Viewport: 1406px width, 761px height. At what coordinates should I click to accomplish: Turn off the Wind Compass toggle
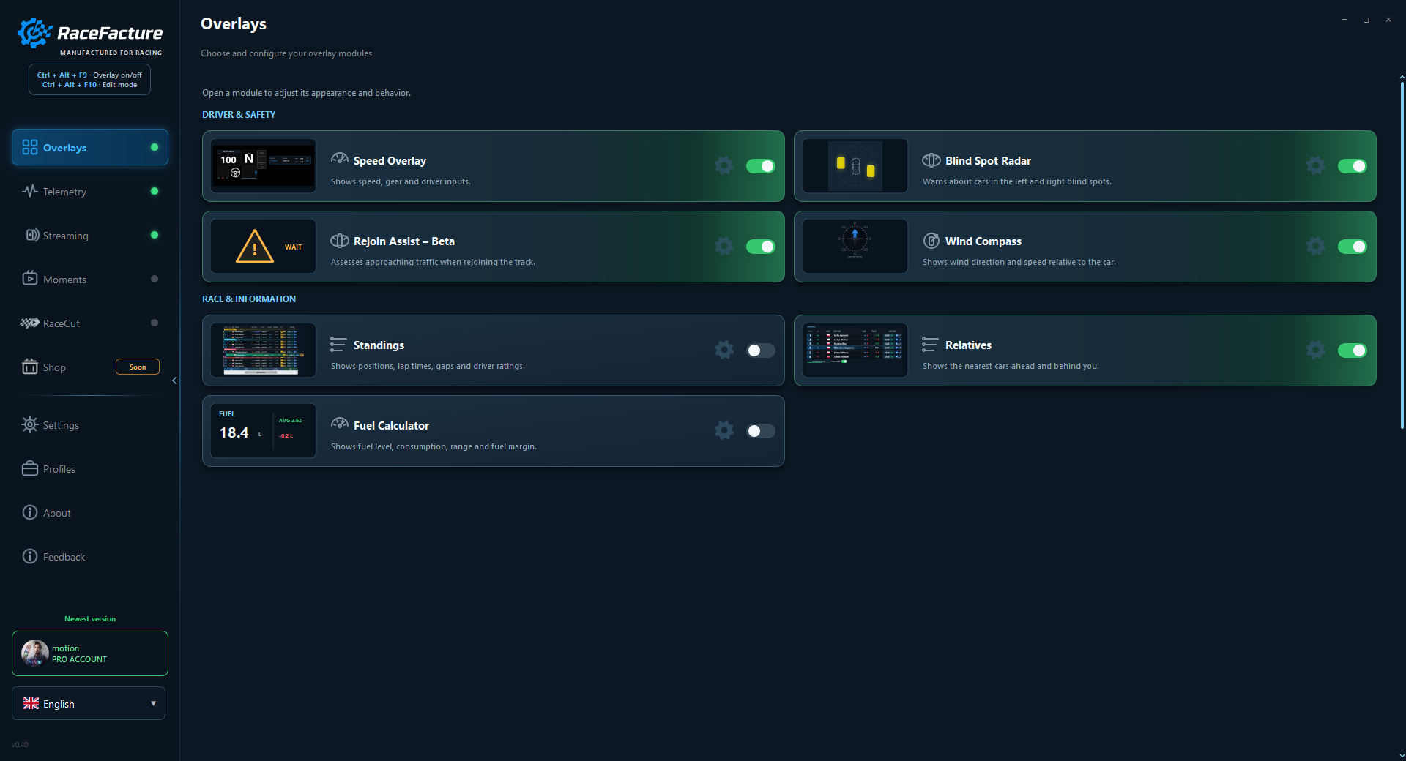tap(1353, 247)
